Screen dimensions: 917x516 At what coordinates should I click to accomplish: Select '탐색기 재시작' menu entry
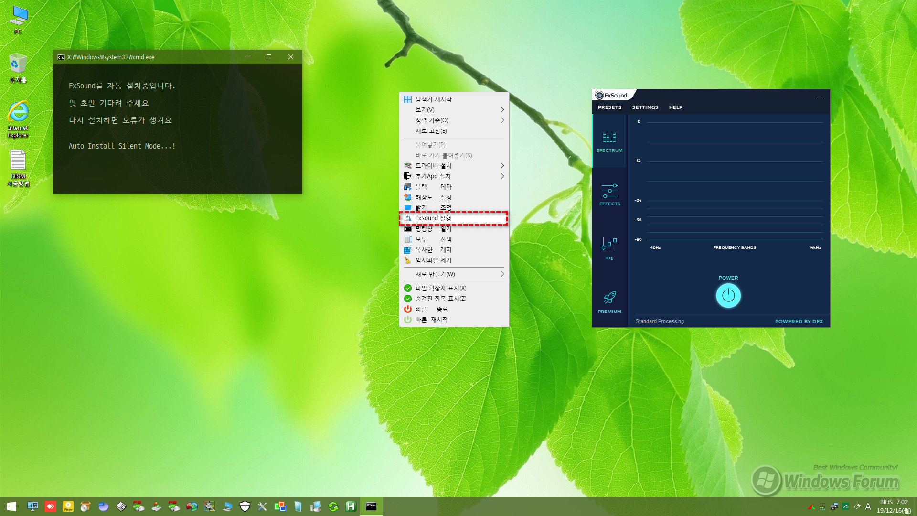click(454, 99)
